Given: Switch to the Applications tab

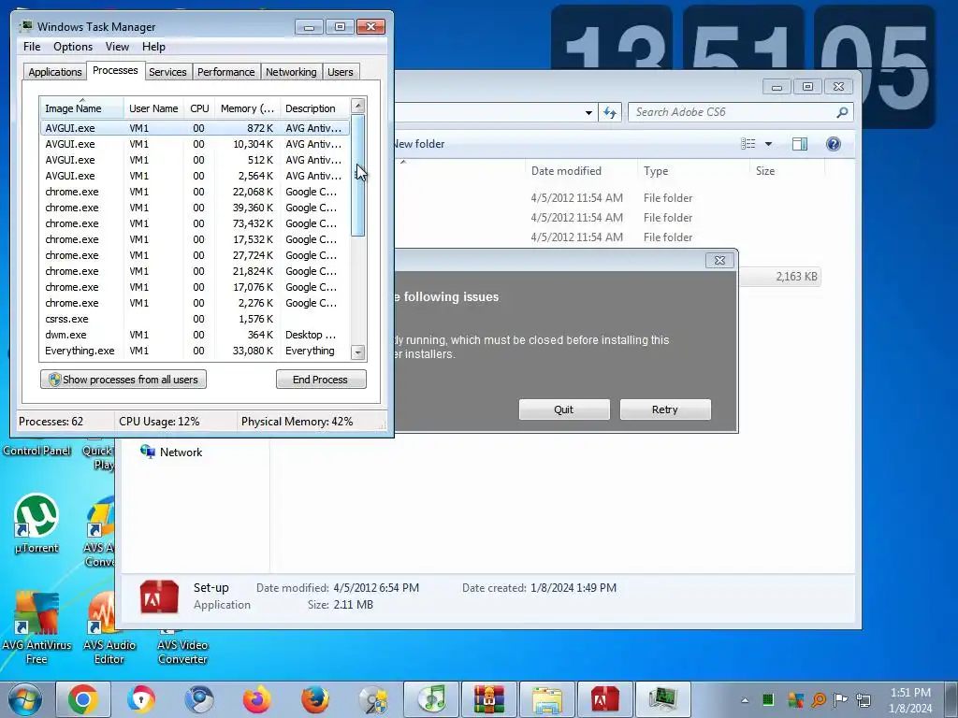Looking at the screenshot, I should click(55, 72).
